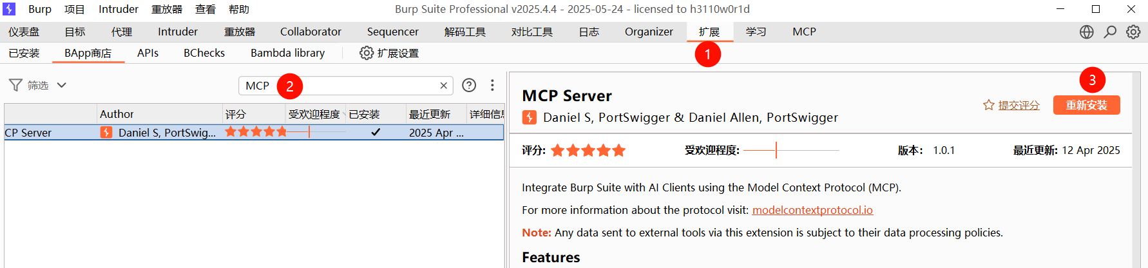Switch to the 重放器 tab
Viewport: 1148px width, 268px height.
point(240,32)
